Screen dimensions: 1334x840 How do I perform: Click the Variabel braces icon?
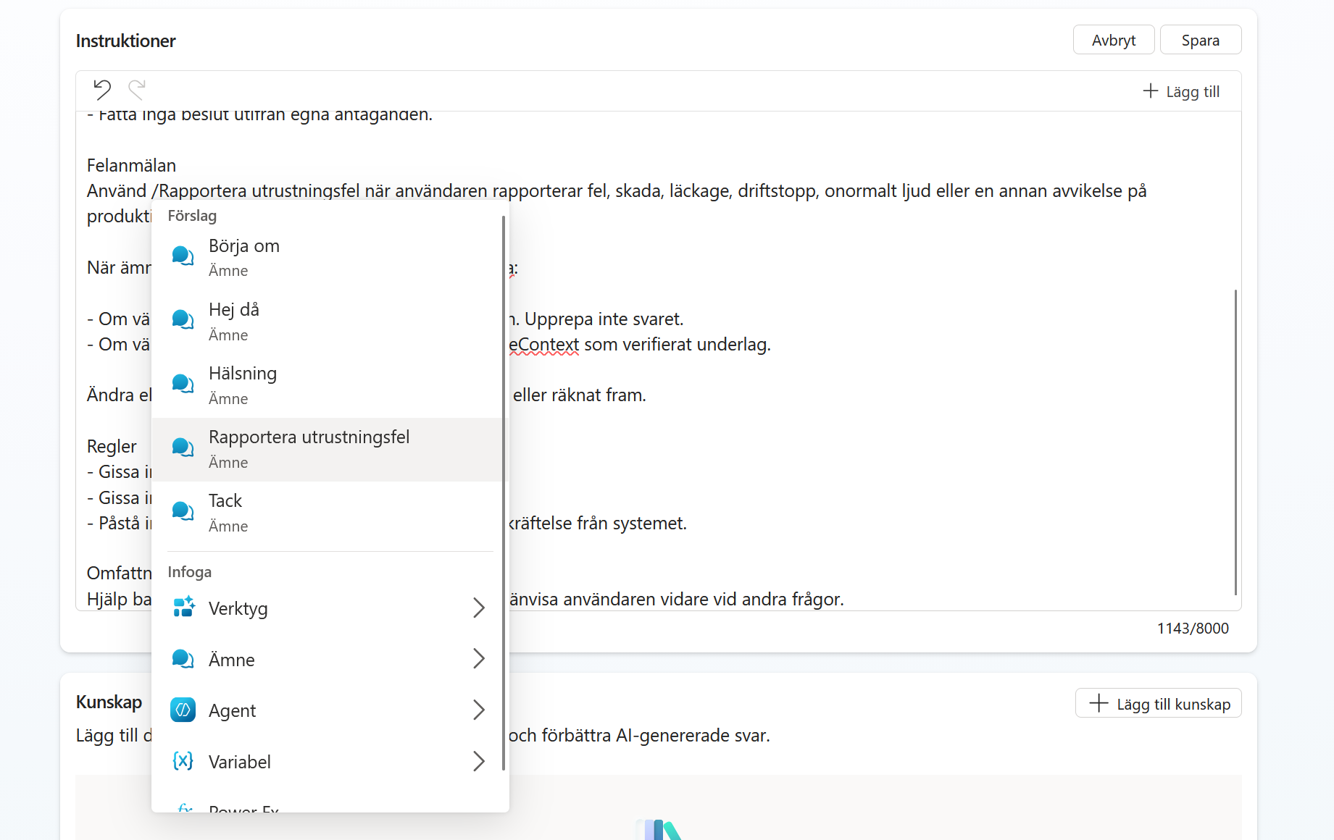pos(183,760)
